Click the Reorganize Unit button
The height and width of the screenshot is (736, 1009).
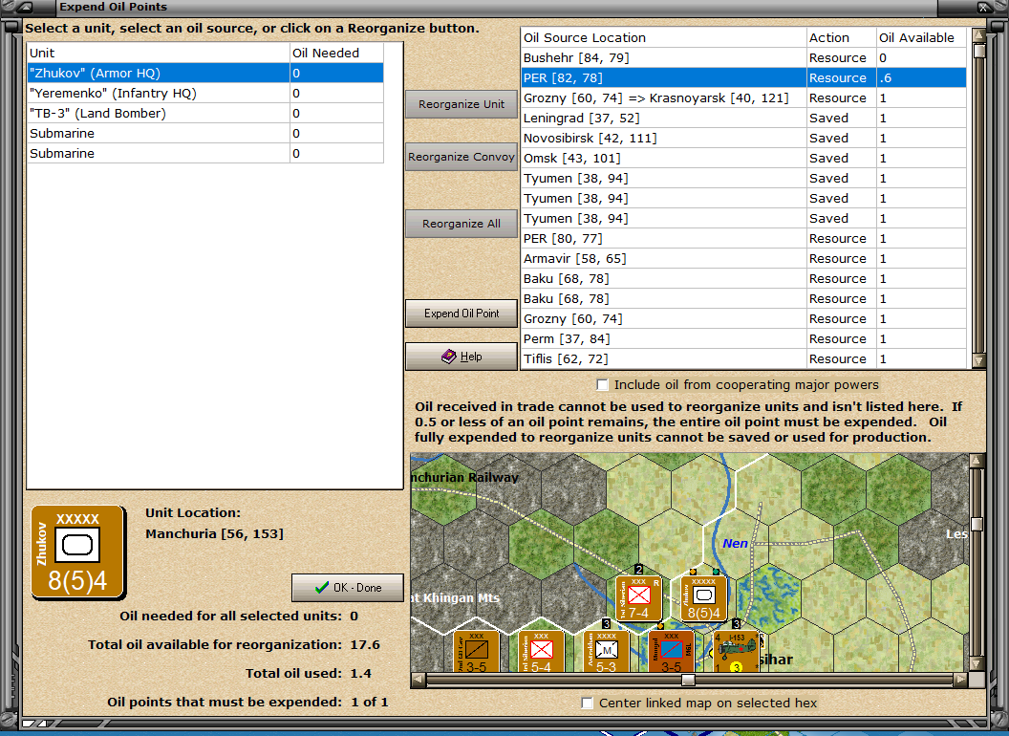(462, 104)
